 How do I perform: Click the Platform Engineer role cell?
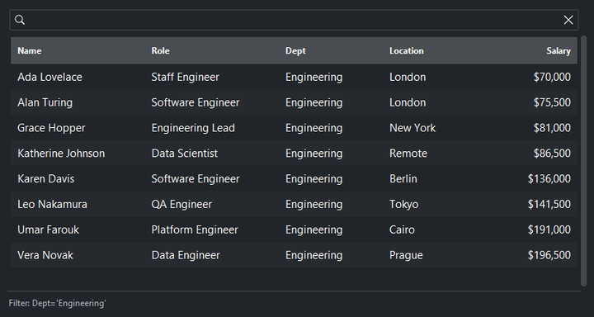tap(195, 229)
